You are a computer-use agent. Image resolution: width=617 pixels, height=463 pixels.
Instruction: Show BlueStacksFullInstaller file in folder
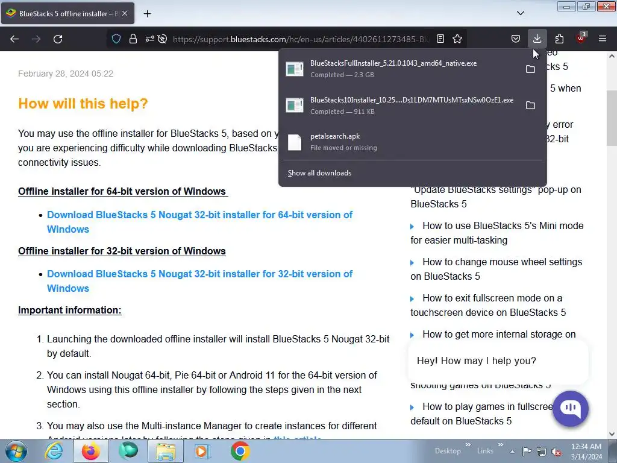click(x=530, y=69)
